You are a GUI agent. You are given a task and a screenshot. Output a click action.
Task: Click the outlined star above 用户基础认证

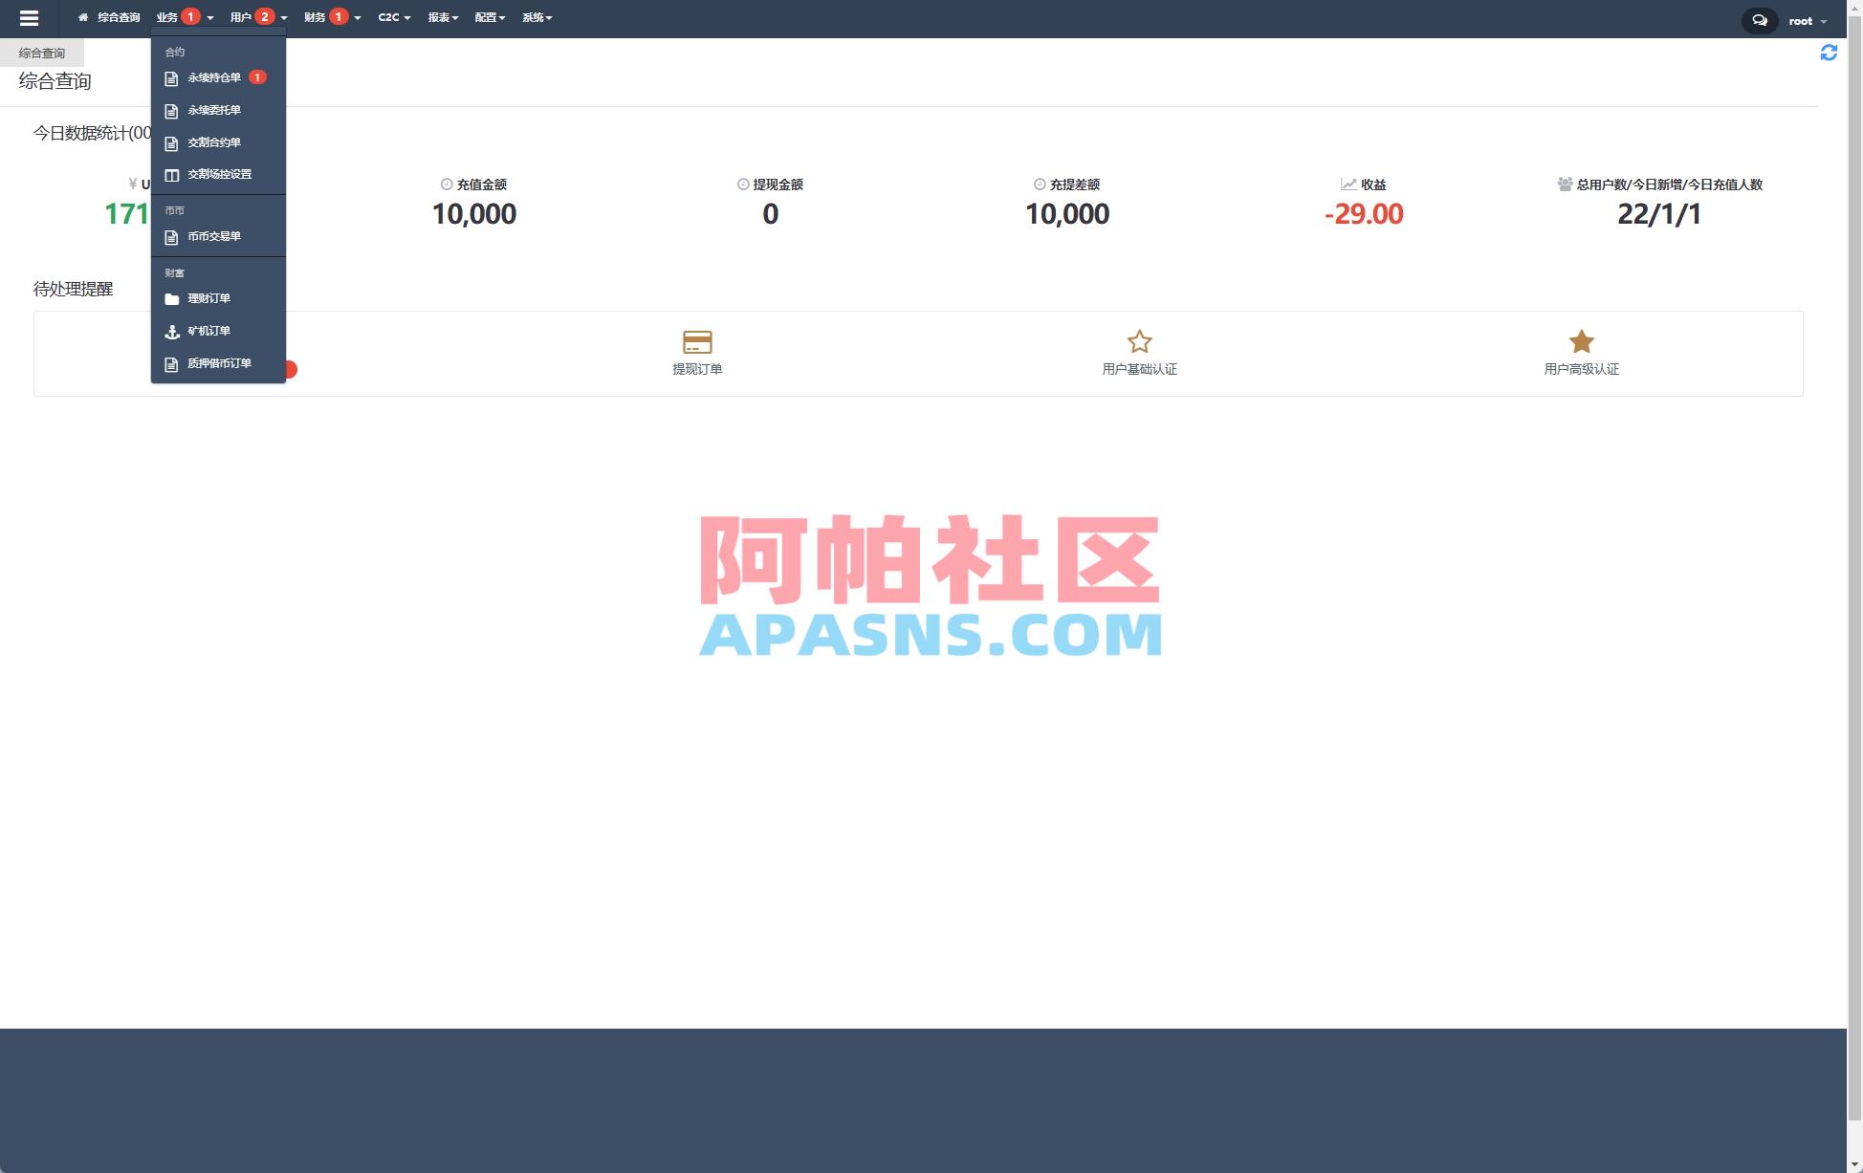tap(1139, 341)
